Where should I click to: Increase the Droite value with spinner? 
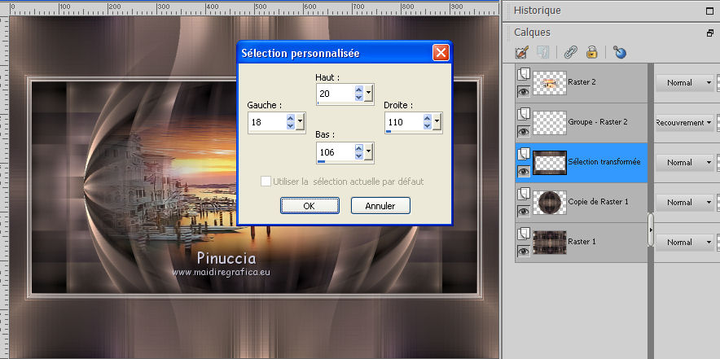(427, 118)
